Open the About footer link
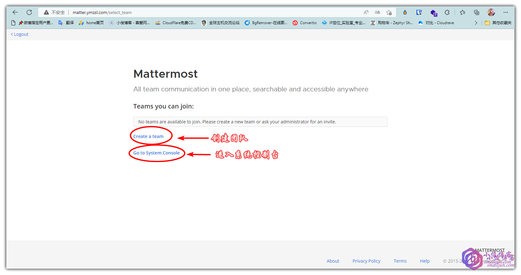The height and width of the screenshot is (275, 521). [x=333, y=261]
